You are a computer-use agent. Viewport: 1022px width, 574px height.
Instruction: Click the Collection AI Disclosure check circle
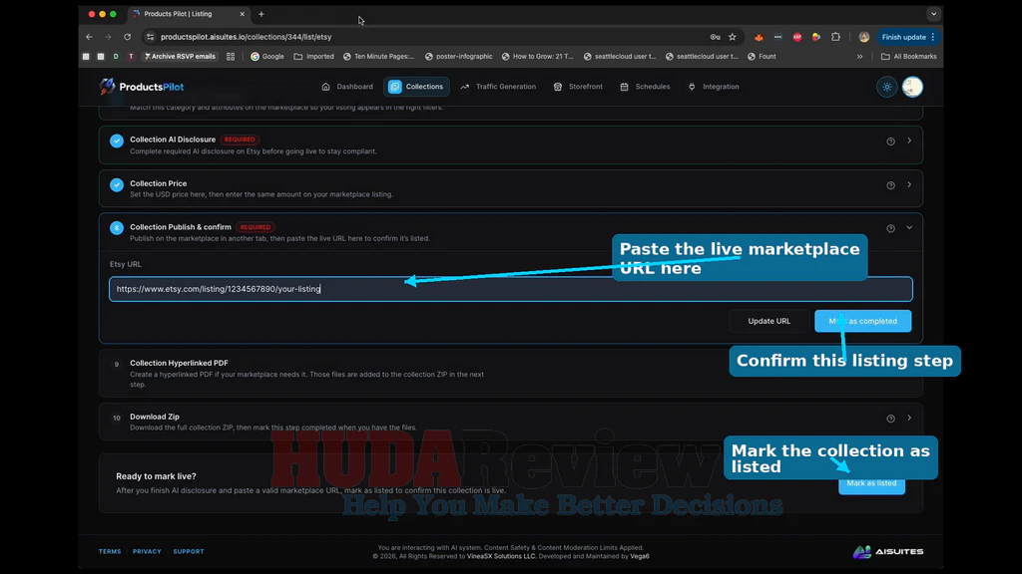point(117,141)
